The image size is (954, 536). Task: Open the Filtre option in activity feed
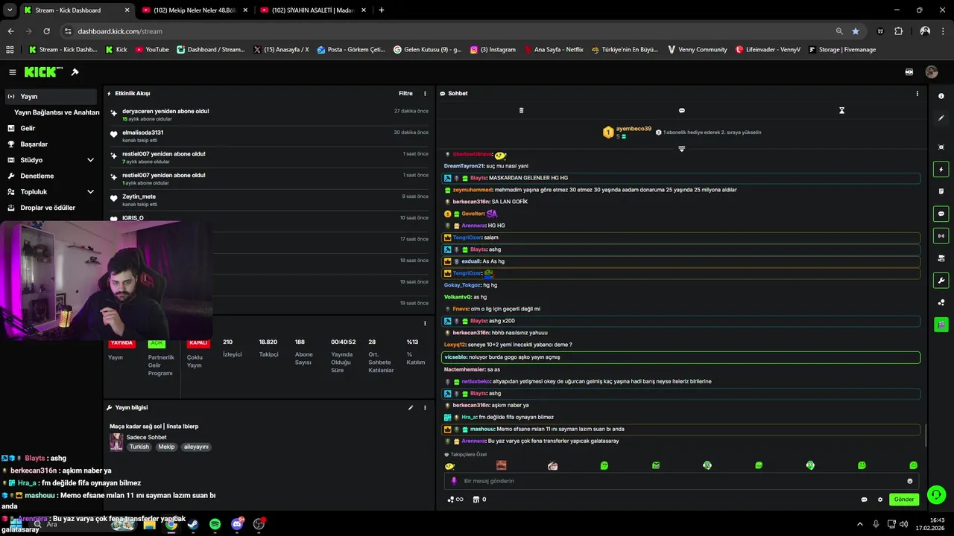(405, 93)
